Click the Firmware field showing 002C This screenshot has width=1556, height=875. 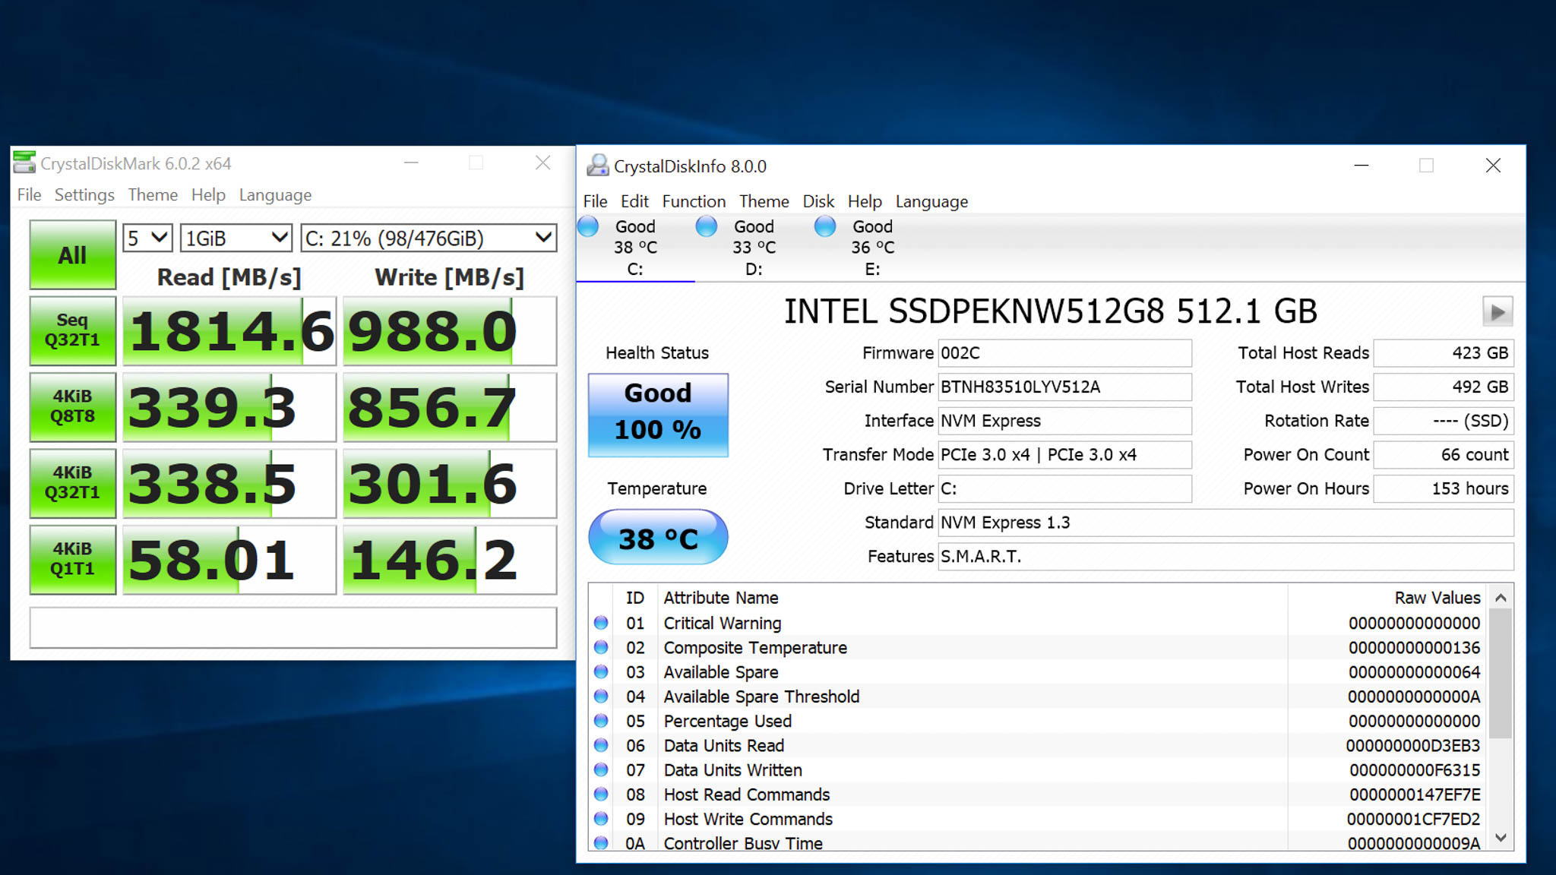click(x=1064, y=353)
